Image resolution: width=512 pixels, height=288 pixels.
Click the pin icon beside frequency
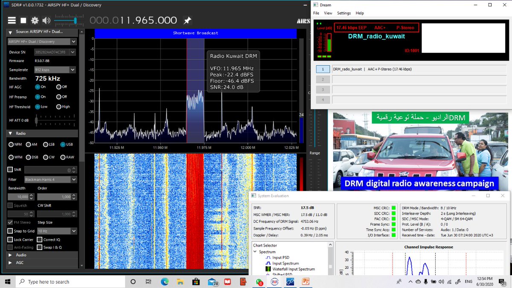click(x=187, y=20)
